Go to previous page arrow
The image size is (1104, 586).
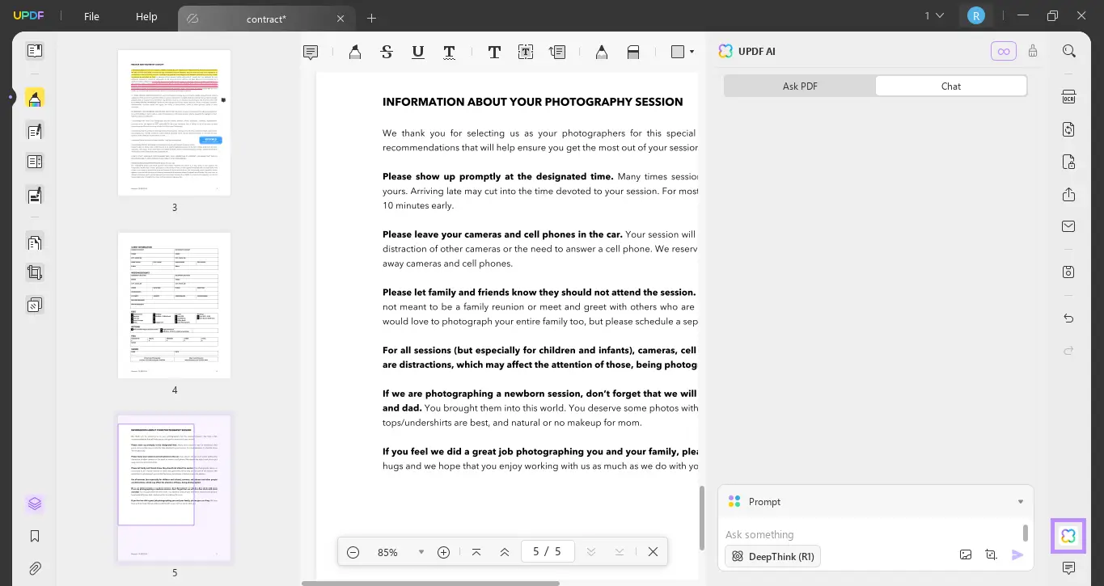[505, 552]
